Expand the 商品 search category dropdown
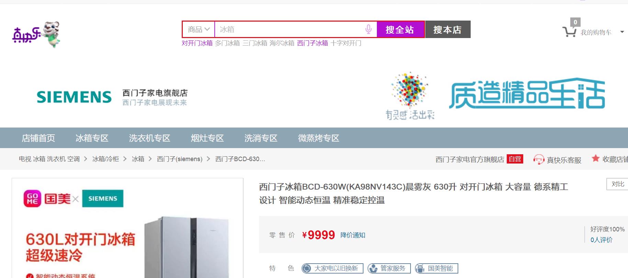 [199, 29]
